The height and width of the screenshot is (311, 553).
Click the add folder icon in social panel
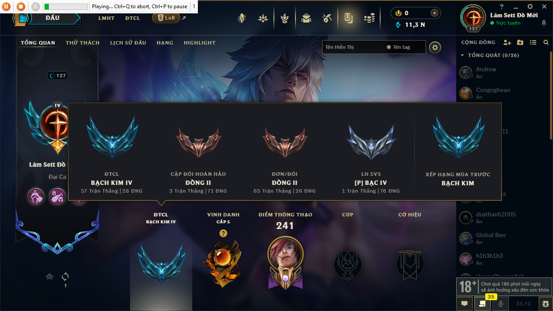tap(520, 42)
